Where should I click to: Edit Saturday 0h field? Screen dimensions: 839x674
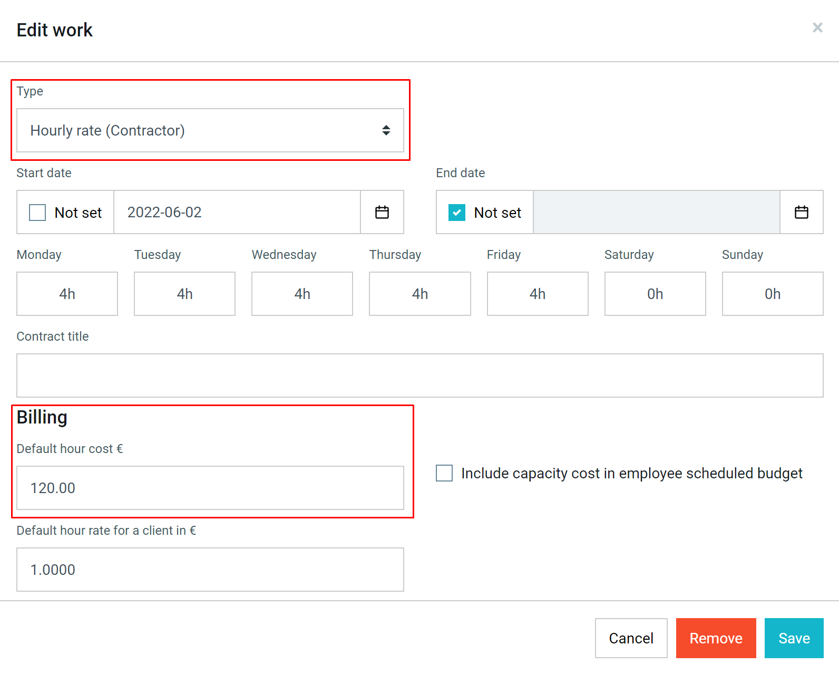click(x=655, y=294)
